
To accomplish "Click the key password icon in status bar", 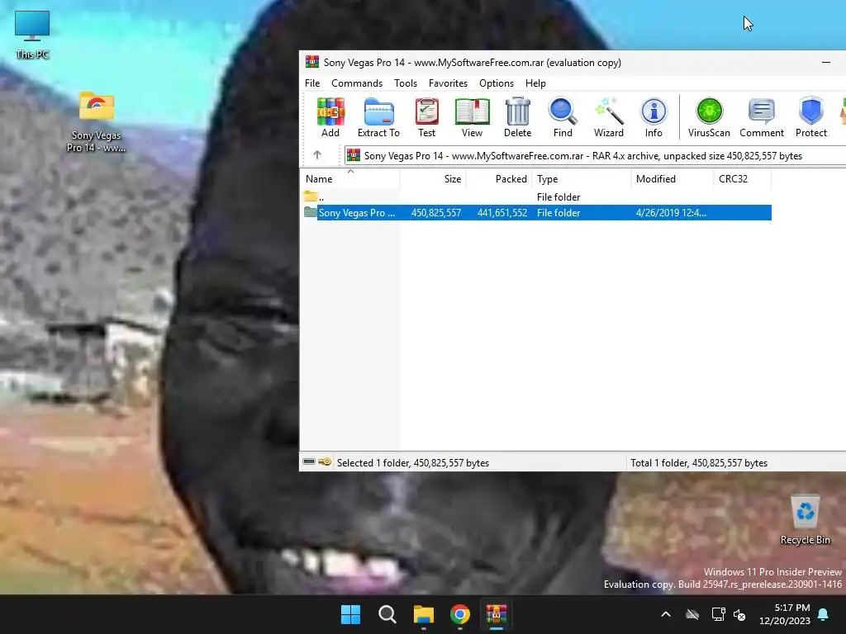I will pyautogui.click(x=325, y=462).
